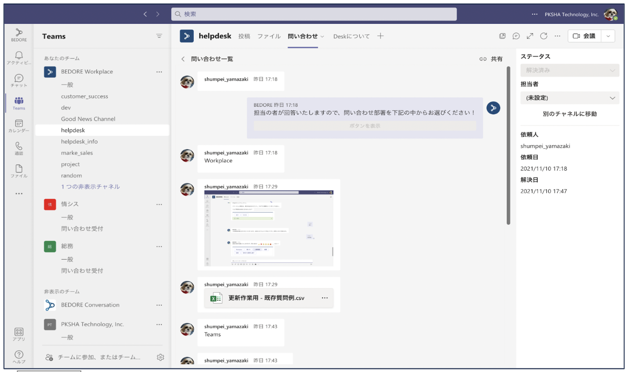This screenshot has height=372, width=628.
Task: Open settings ellipsis next to PKSHA Technology
Action: point(534,14)
